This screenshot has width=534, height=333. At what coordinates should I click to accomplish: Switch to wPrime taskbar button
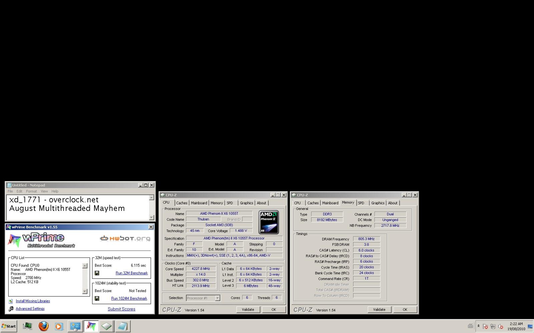pyautogui.click(x=91, y=326)
